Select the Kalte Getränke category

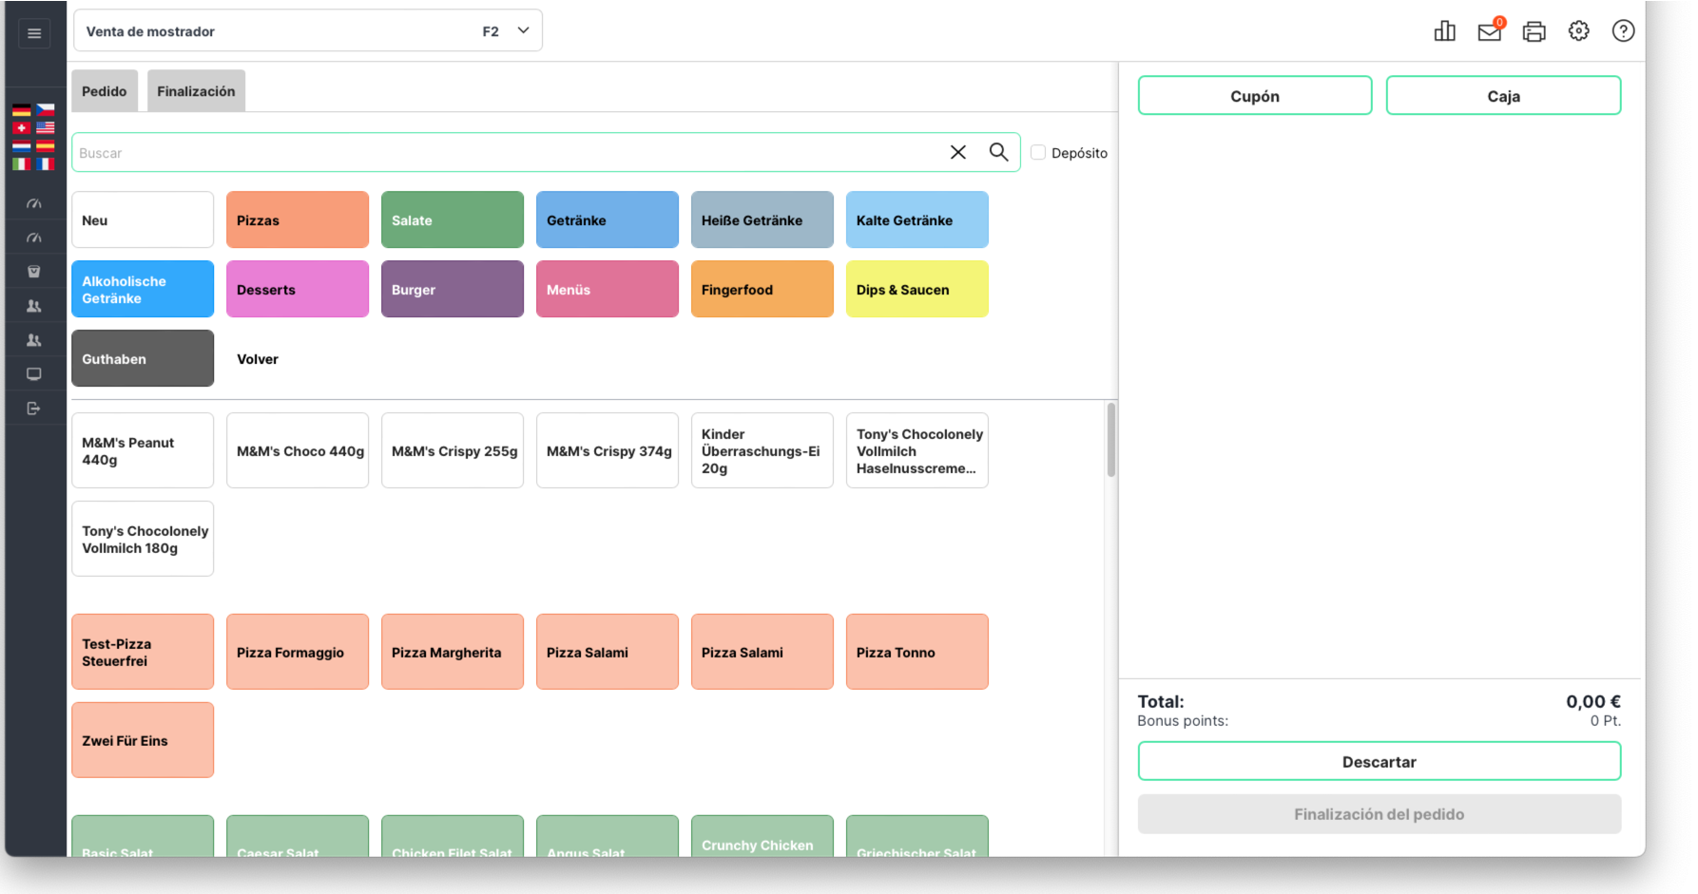pos(917,219)
